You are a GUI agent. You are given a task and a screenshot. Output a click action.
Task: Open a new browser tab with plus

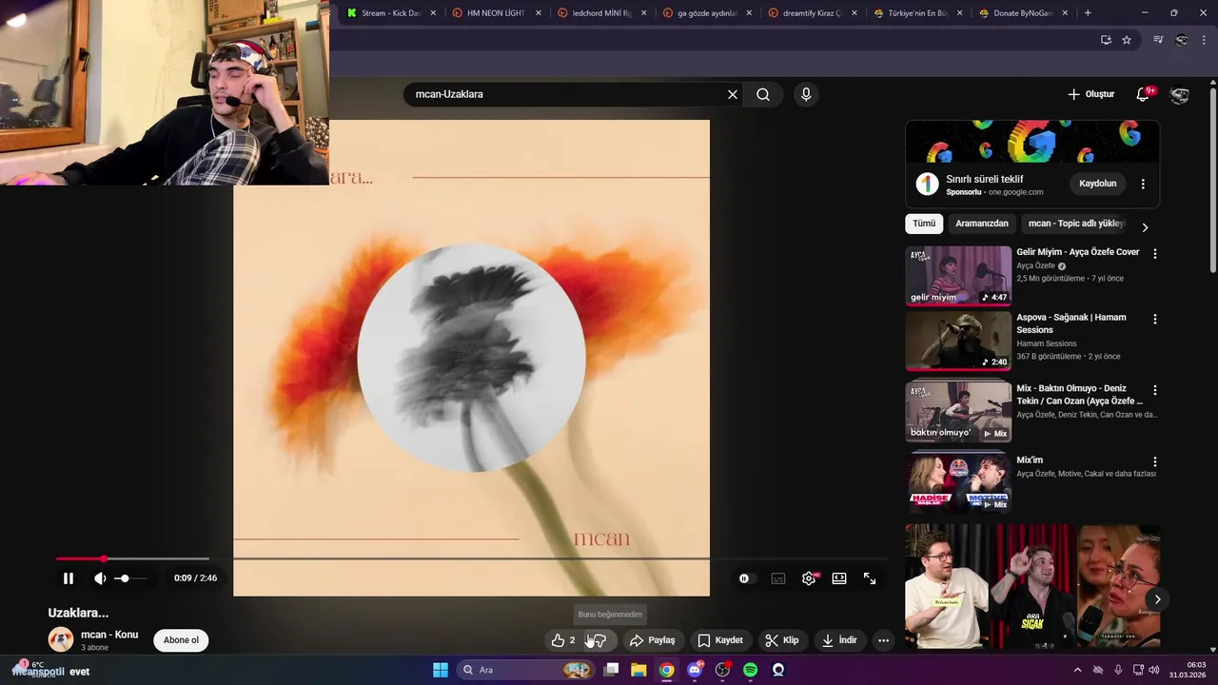[x=1088, y=13]
